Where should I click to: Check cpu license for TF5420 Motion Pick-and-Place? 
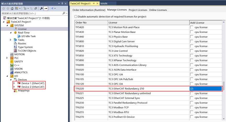192,27
